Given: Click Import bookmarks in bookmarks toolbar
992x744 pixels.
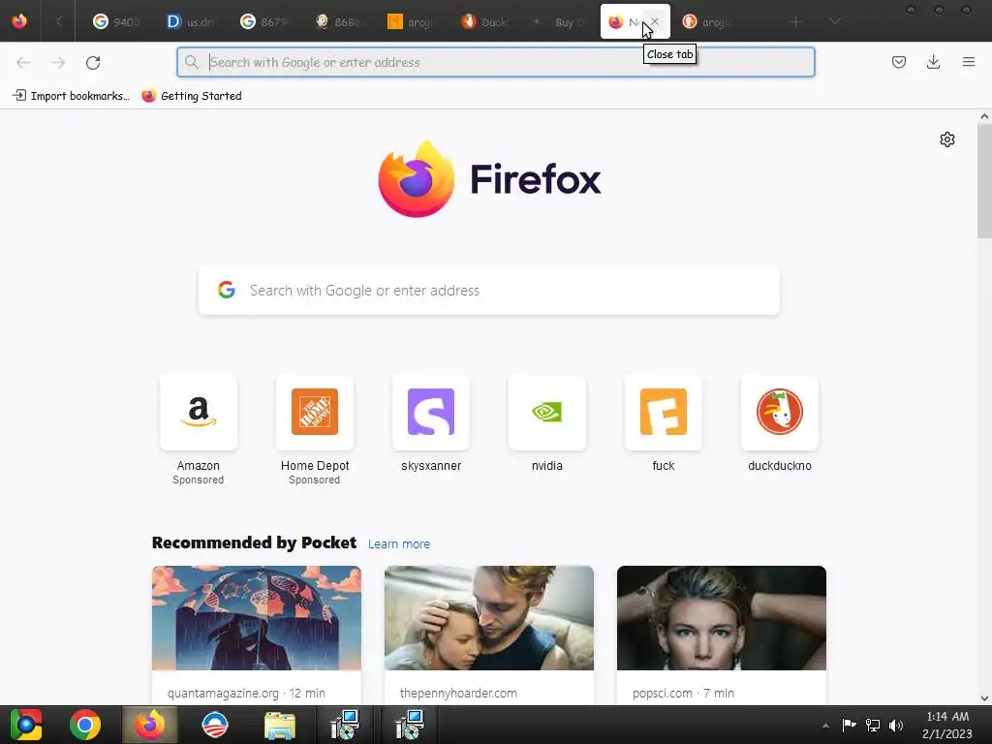Looking at the screenshot, I should pyautogui.click(x=72, y=96).
